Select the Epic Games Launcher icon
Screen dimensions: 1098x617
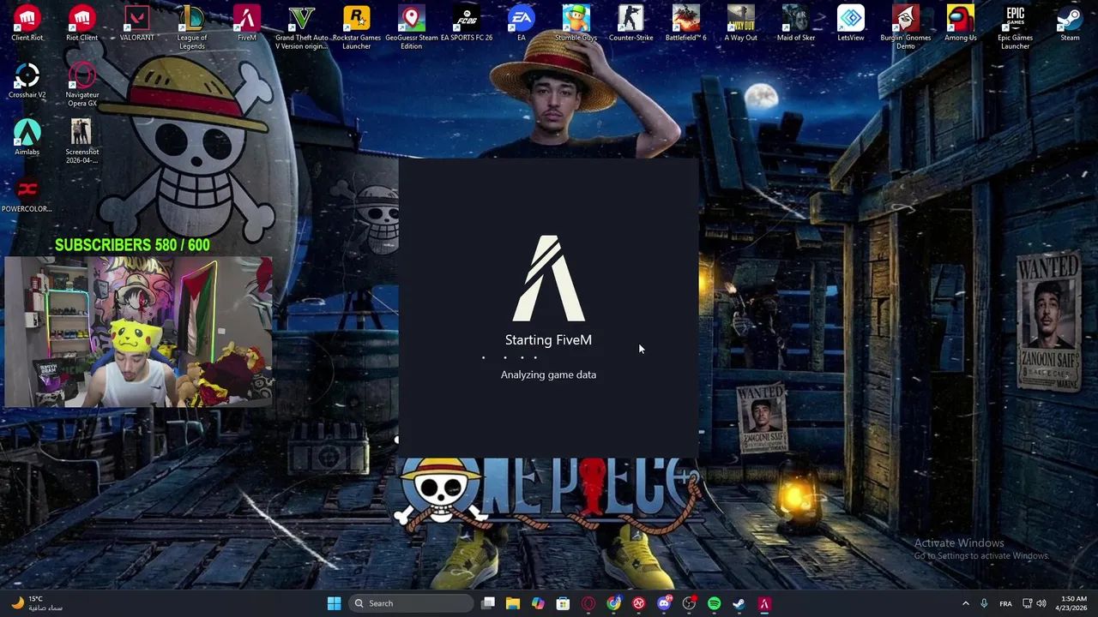click(x=1016, y=27)
